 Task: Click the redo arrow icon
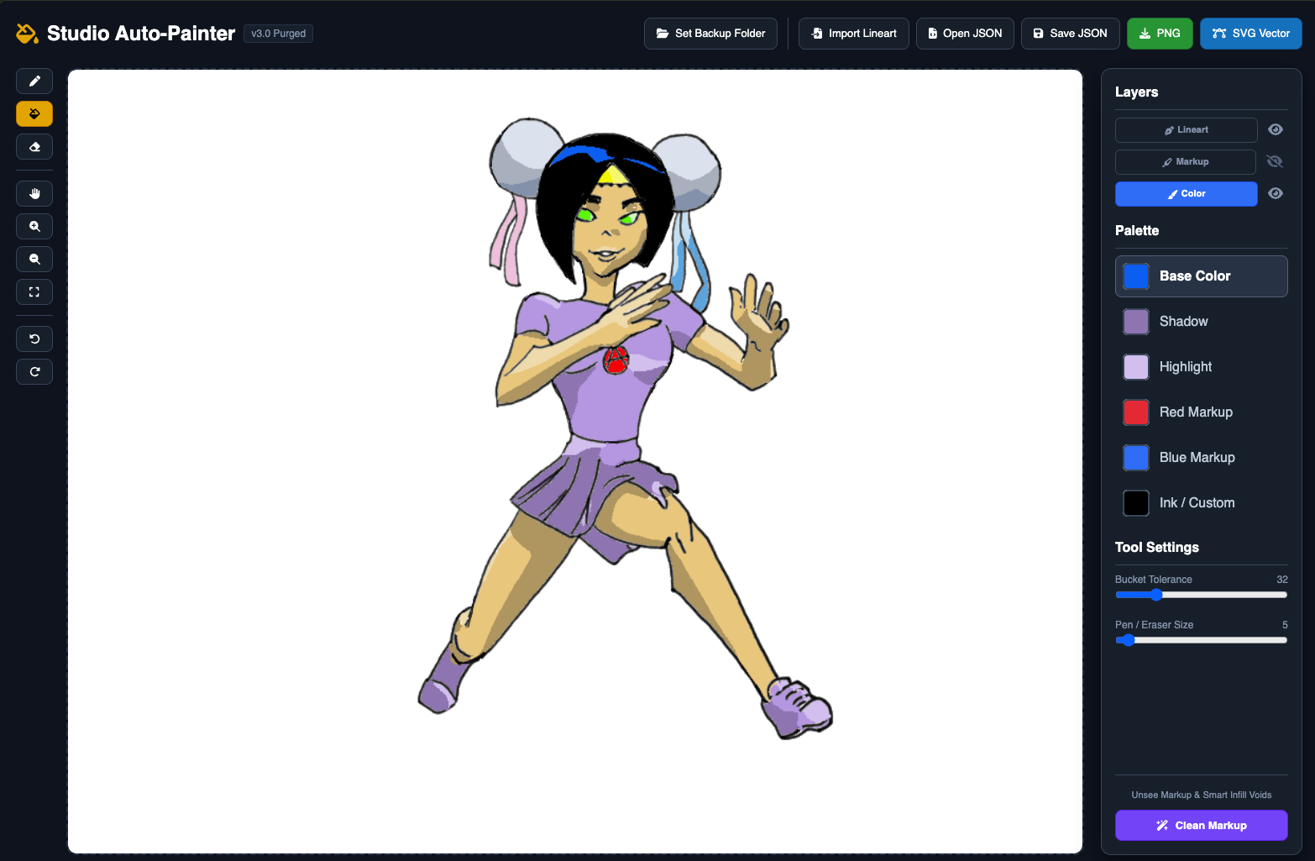[34, 372]
